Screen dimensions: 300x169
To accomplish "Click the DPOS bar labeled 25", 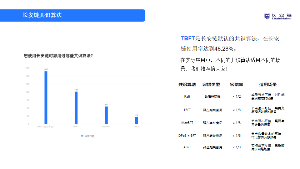I will point(137,120).
